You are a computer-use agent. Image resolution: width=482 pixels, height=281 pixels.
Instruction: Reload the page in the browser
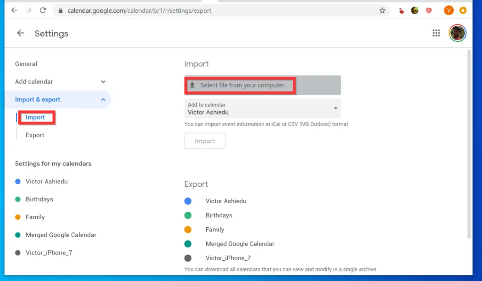point(43,10)
